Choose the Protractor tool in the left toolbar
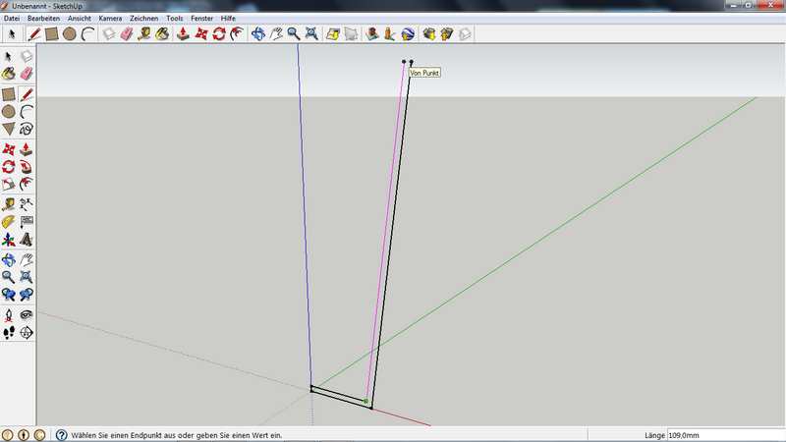 click(9, 222)
